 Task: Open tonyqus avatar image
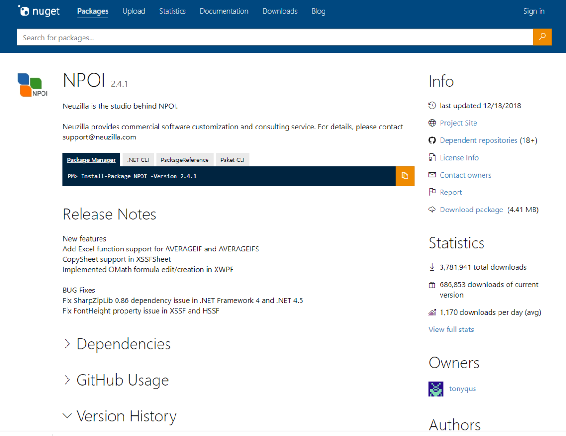[x=436, y=389]
